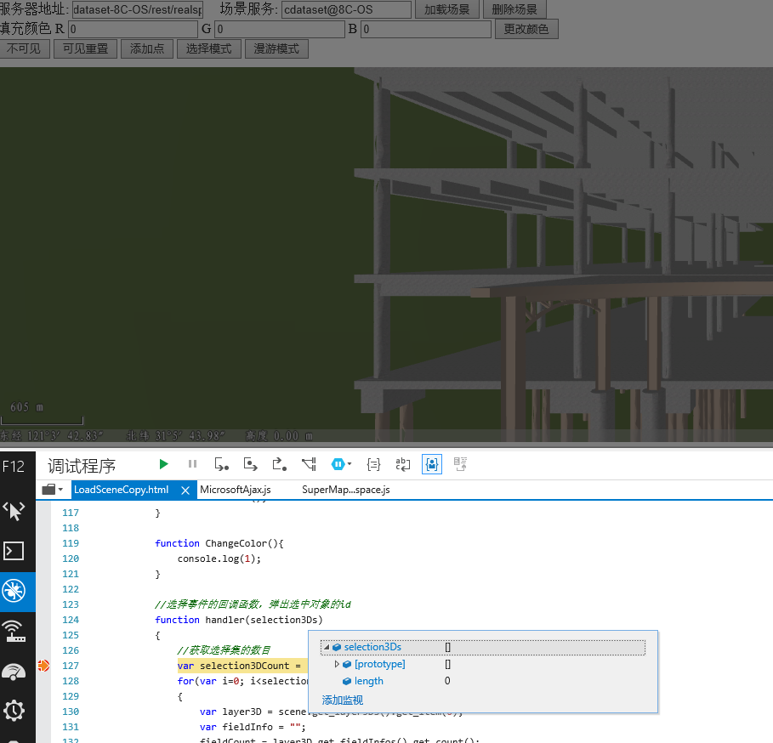Image resolution: width=773 pixels, height=743 pixels.
Task: Open the DOM Explorer tool in sidebar
Action: tap(14, 511)
